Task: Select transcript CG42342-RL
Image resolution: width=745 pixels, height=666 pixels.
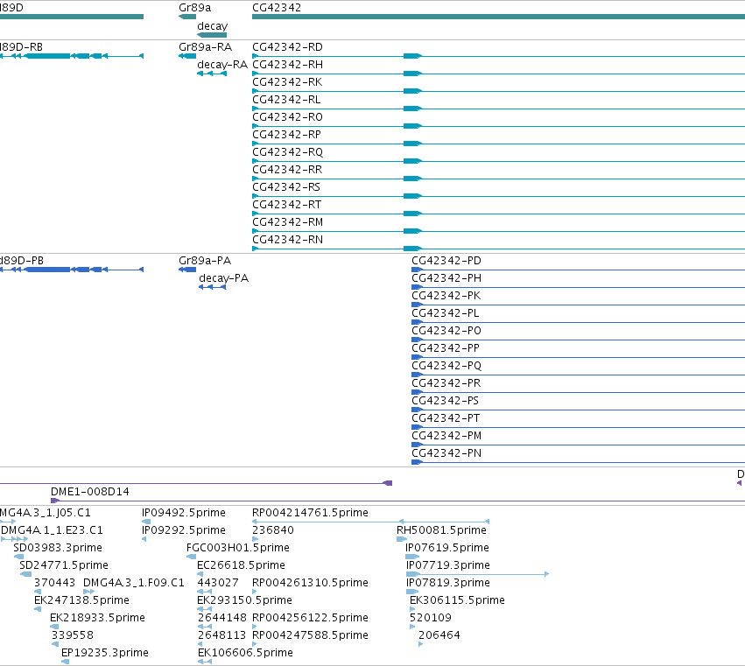Action: point(286,100)
